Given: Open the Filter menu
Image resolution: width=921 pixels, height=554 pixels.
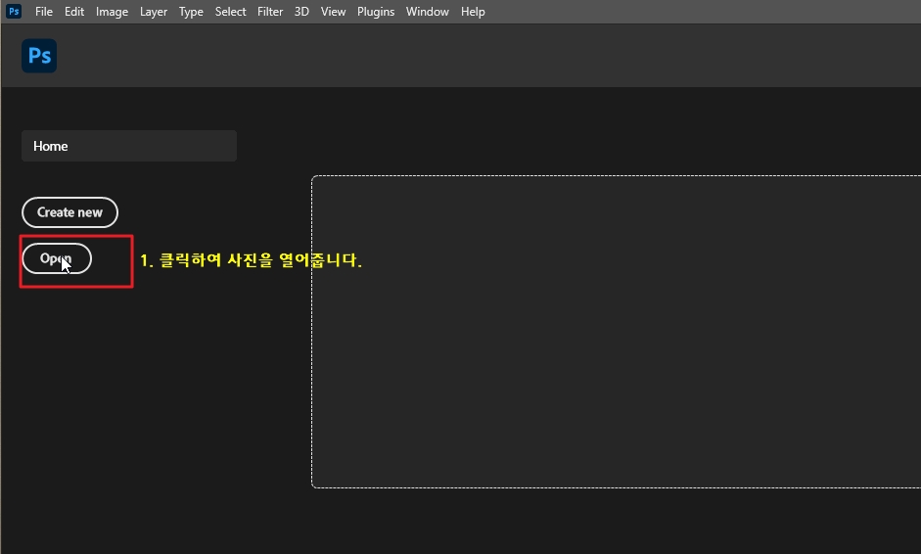Looking at the screenshot, I should [x=270, y=12].
